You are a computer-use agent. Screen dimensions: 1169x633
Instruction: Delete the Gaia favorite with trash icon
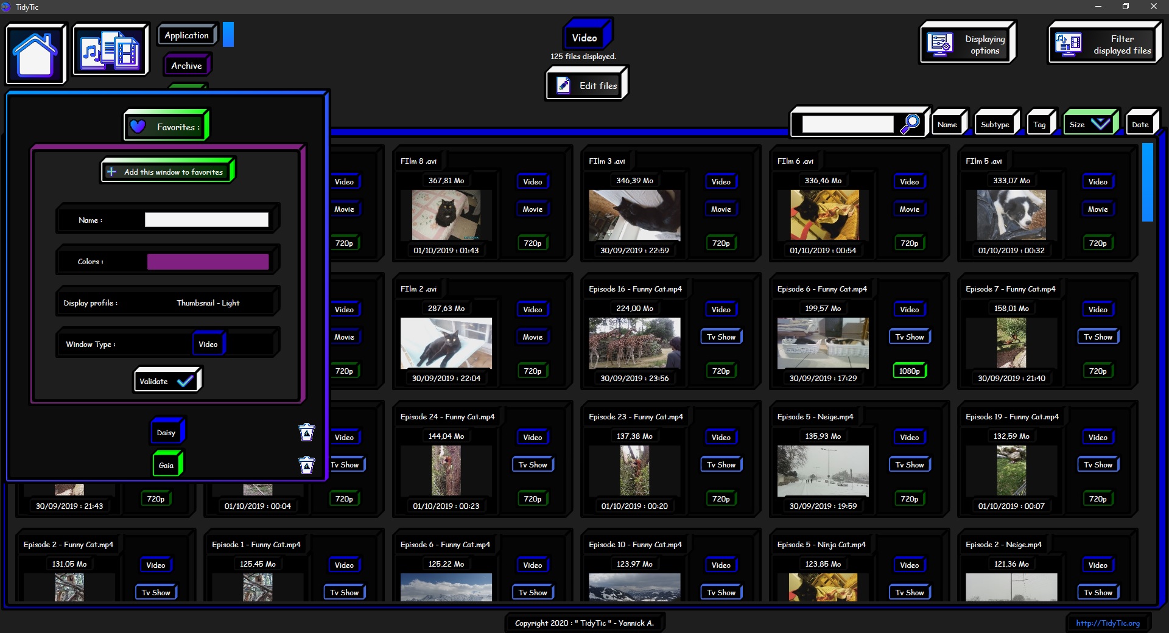coord(307,465)
